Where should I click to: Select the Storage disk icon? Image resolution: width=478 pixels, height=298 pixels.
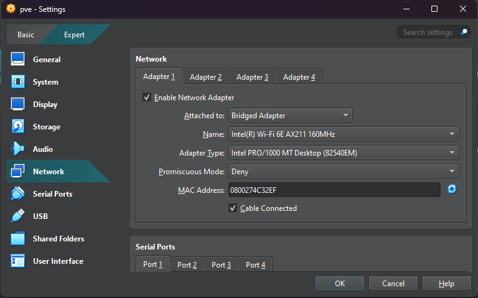click(x=17, y=127)
